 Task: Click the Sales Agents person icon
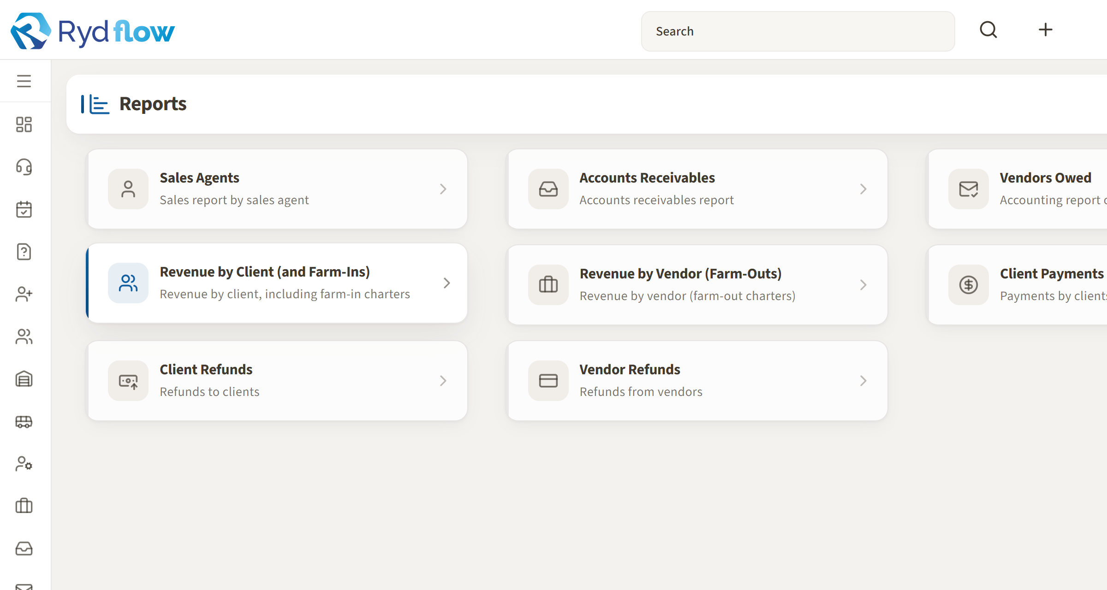point(128,189)
